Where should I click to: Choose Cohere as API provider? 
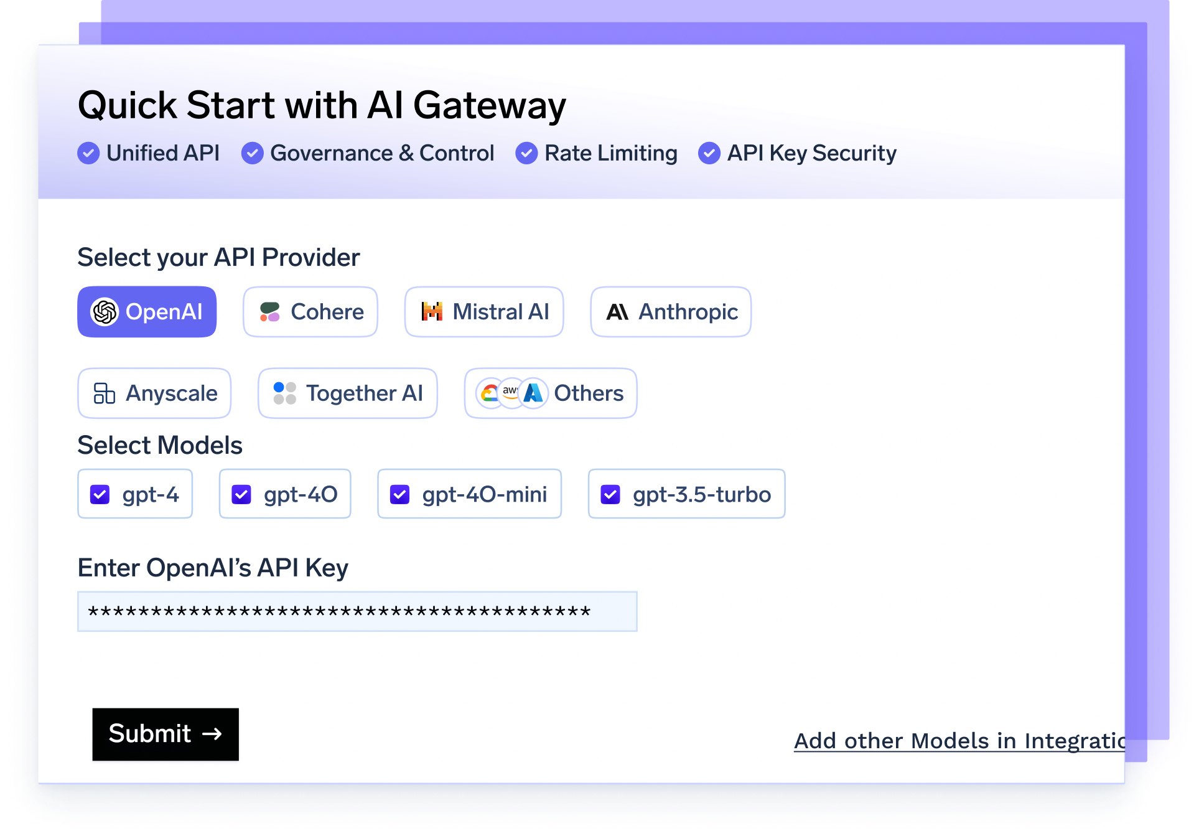click(310, 312)
